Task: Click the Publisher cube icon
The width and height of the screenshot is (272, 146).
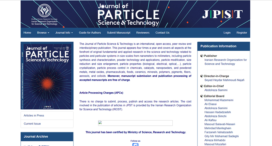Action: pyautogui.click(x=202, y=56)
